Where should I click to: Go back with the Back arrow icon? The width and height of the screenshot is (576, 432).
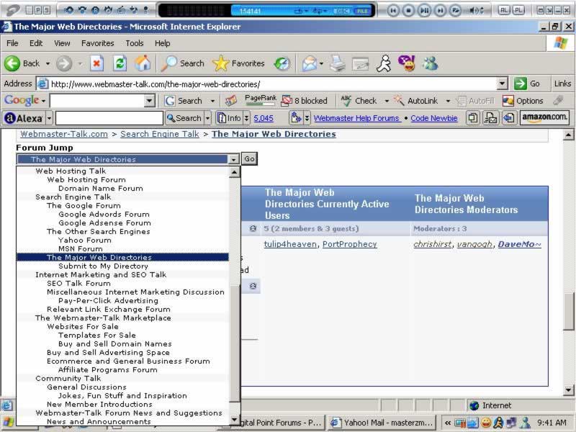tap(12, 63)
